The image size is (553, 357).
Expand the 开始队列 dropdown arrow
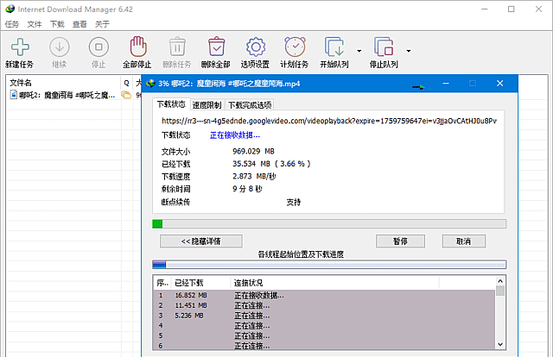tap(359, 51)
